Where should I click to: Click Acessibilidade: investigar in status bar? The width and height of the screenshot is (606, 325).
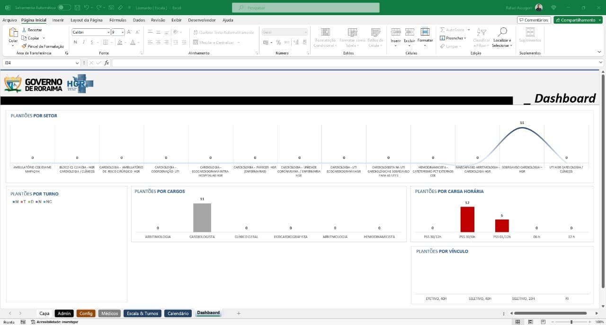point(54,322)
